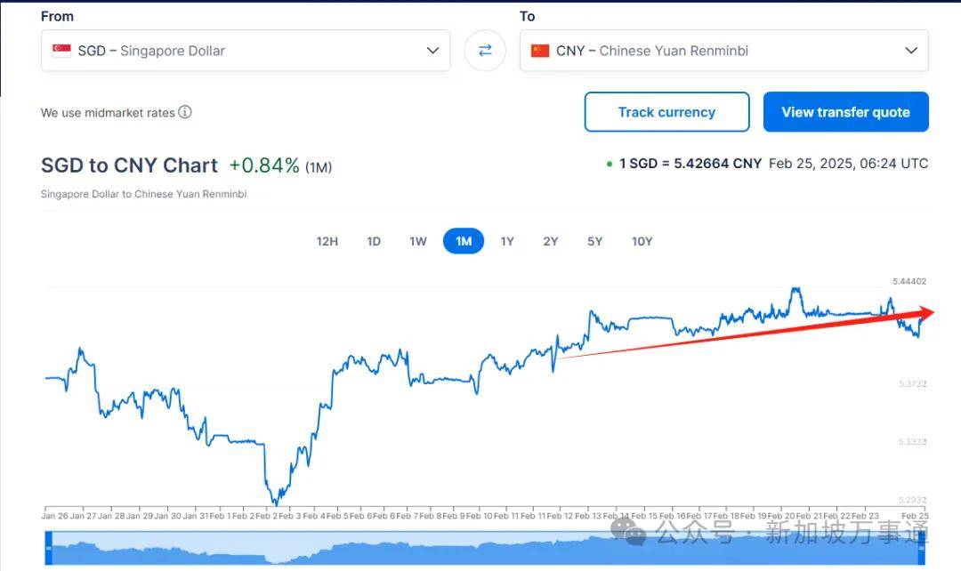Select the 1D time range
This screenshot has width=961, height=571.
374,241
